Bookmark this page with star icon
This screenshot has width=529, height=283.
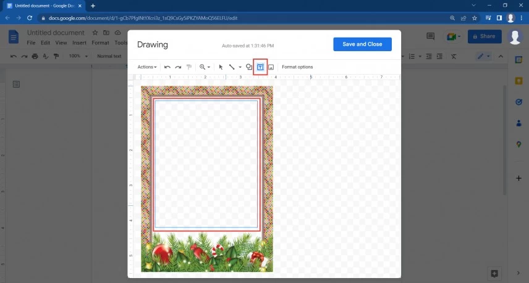[474, 18]
